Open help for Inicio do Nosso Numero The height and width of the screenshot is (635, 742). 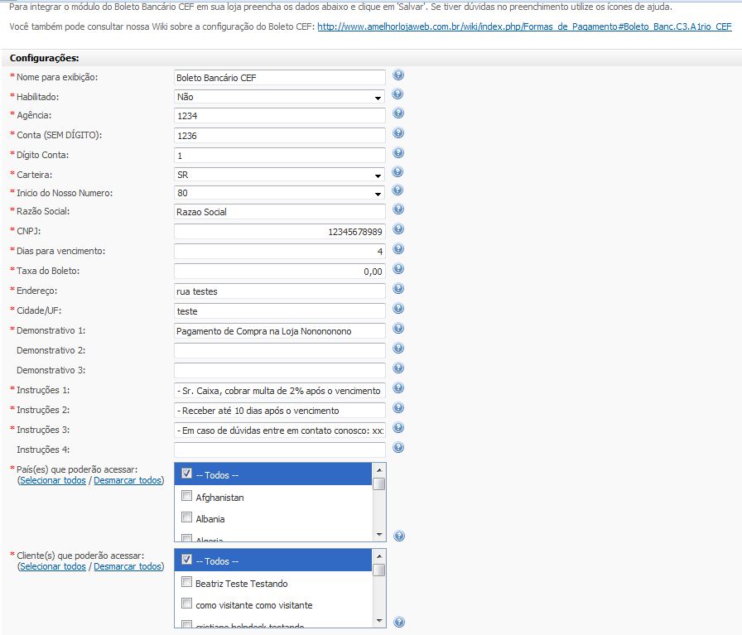[398, 190]
